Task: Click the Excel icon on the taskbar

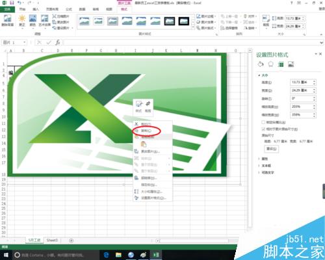Action: coord(156,255)
